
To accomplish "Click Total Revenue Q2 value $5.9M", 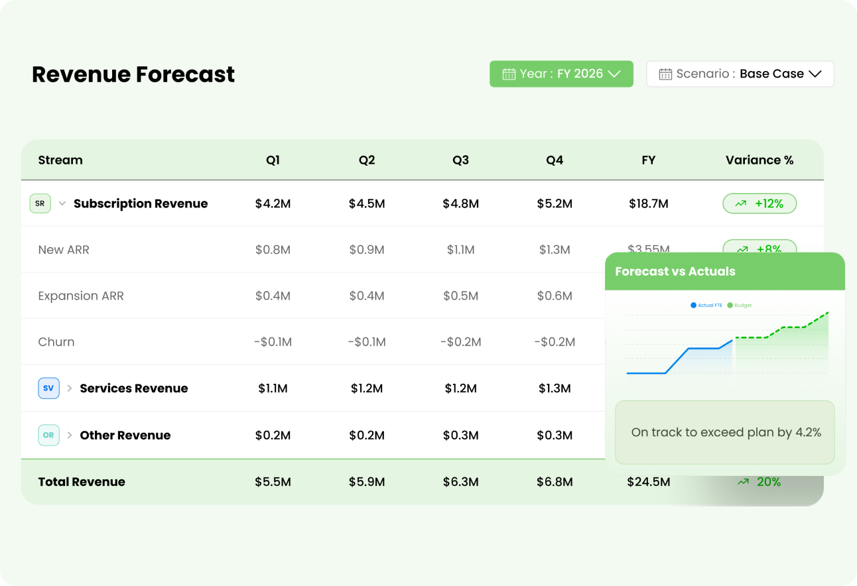I will click(x=367, y=482).
